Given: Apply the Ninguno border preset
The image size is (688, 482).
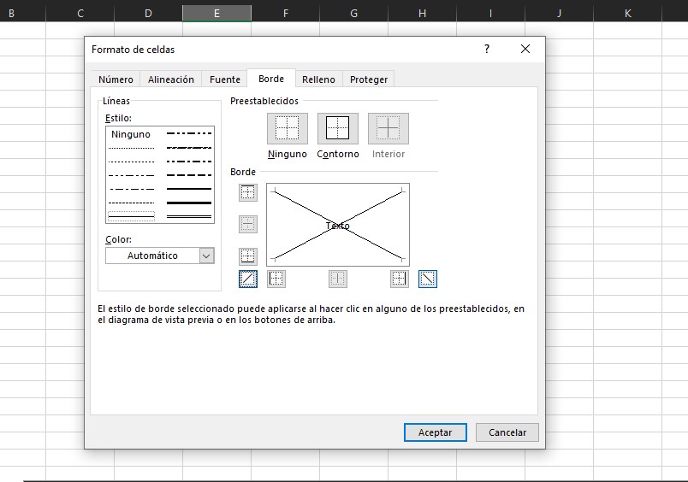Looking at the screenshot, I should coord(287,128).
